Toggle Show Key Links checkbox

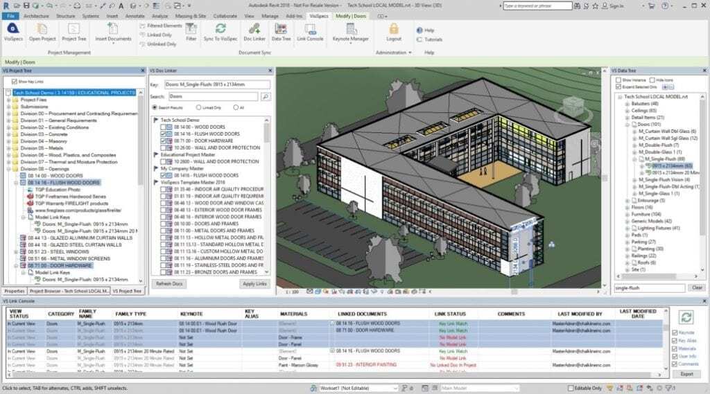coord(14,82)
